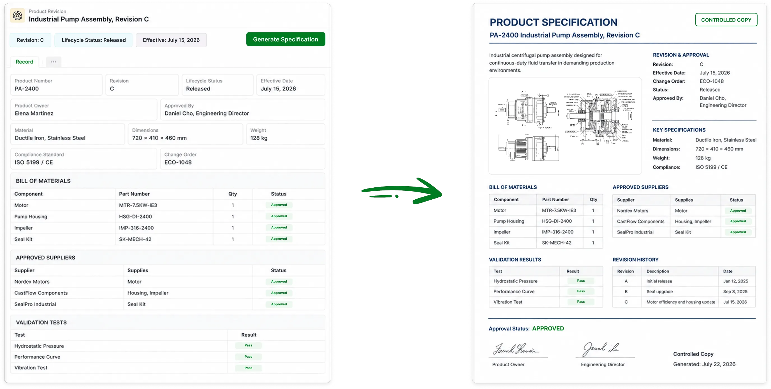Viewport: 771px width, 389px height.
Task: Click Performance Curve in record validation tests
Action: [37, 357]
